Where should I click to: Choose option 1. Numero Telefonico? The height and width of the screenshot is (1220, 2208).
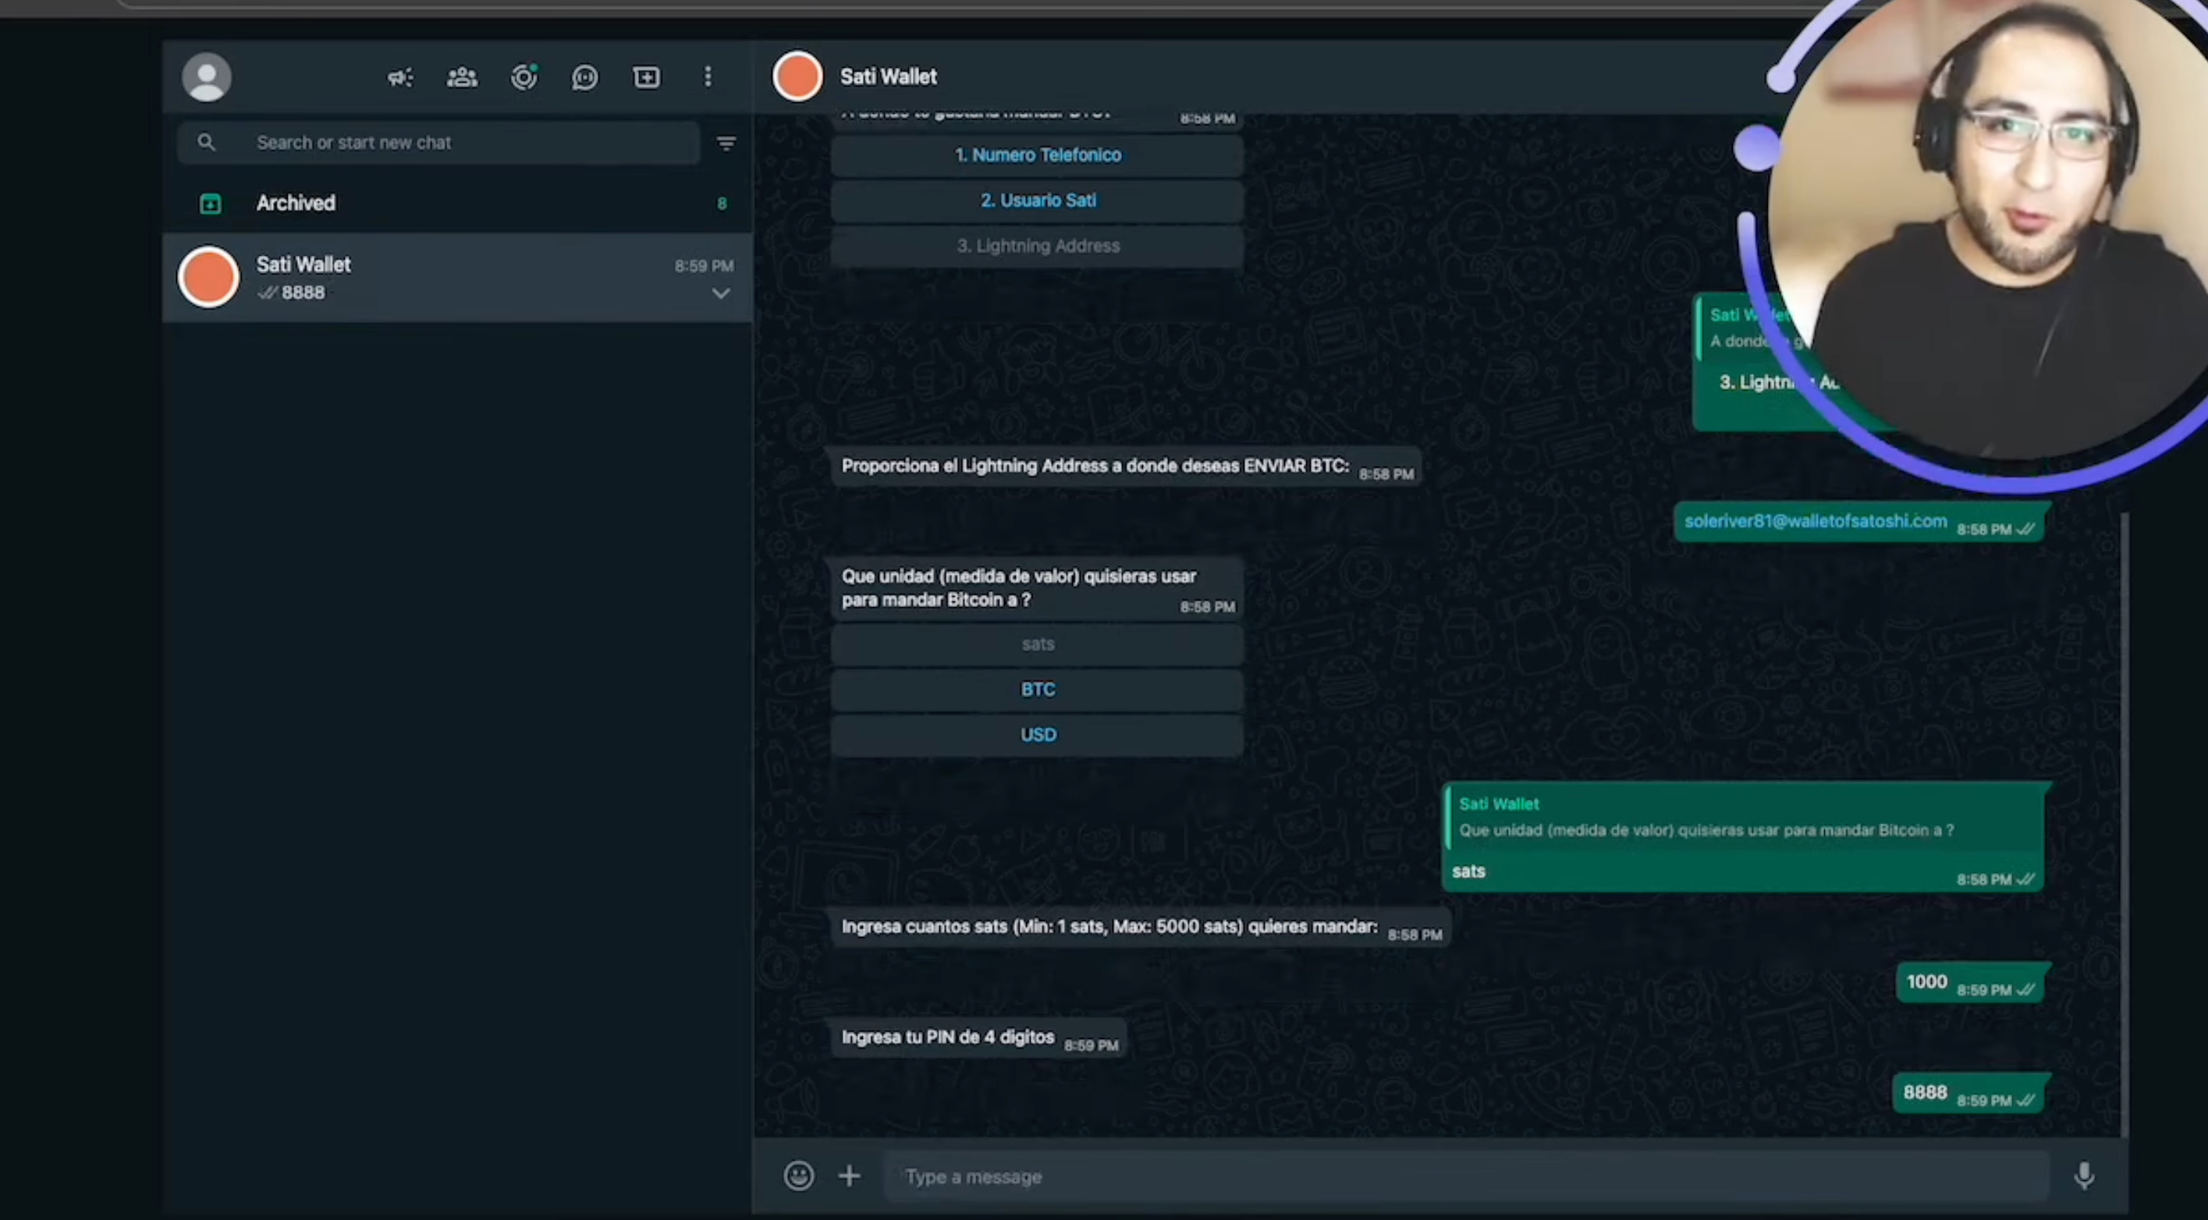point(1037,155)
